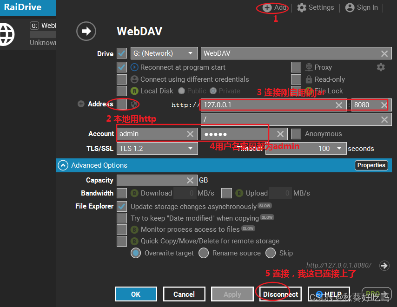Clear the password field
This screenshot has height=307, width=397.
280,134
